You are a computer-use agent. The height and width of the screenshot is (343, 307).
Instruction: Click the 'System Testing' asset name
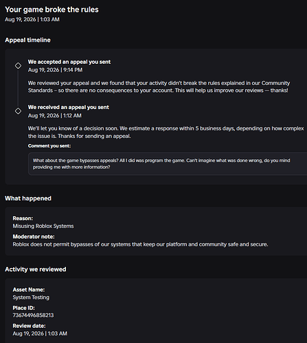coord(31,297)
